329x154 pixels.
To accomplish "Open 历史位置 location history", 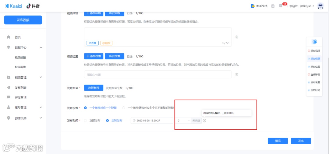I will point(115,56).
